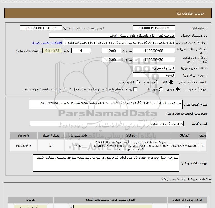Click the ساعت باقی مانده label

[28, 51]
